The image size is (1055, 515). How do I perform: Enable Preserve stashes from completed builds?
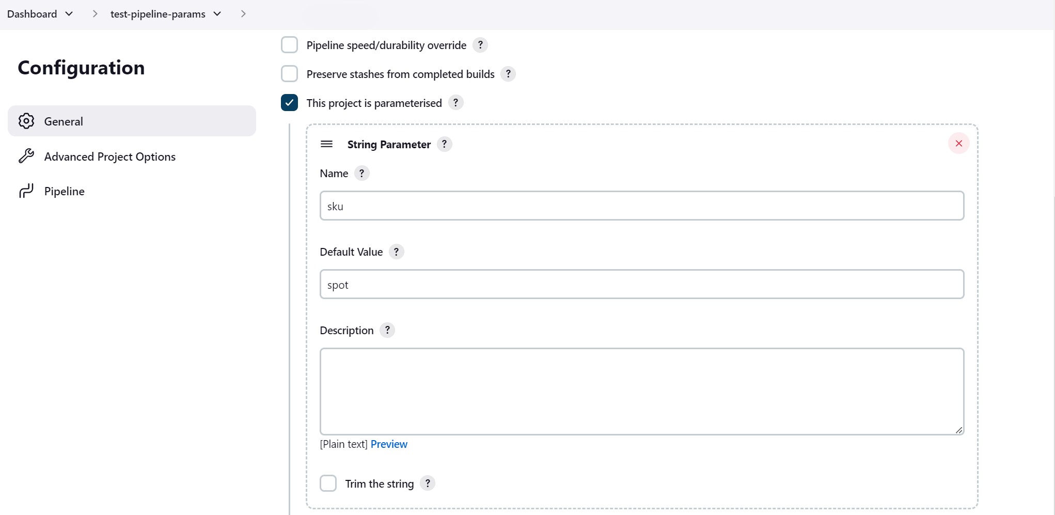point(289,74)
